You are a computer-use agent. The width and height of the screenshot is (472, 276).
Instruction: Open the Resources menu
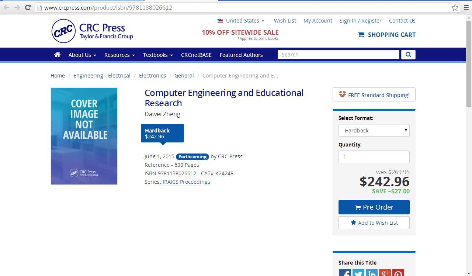[x=119, y=55]
